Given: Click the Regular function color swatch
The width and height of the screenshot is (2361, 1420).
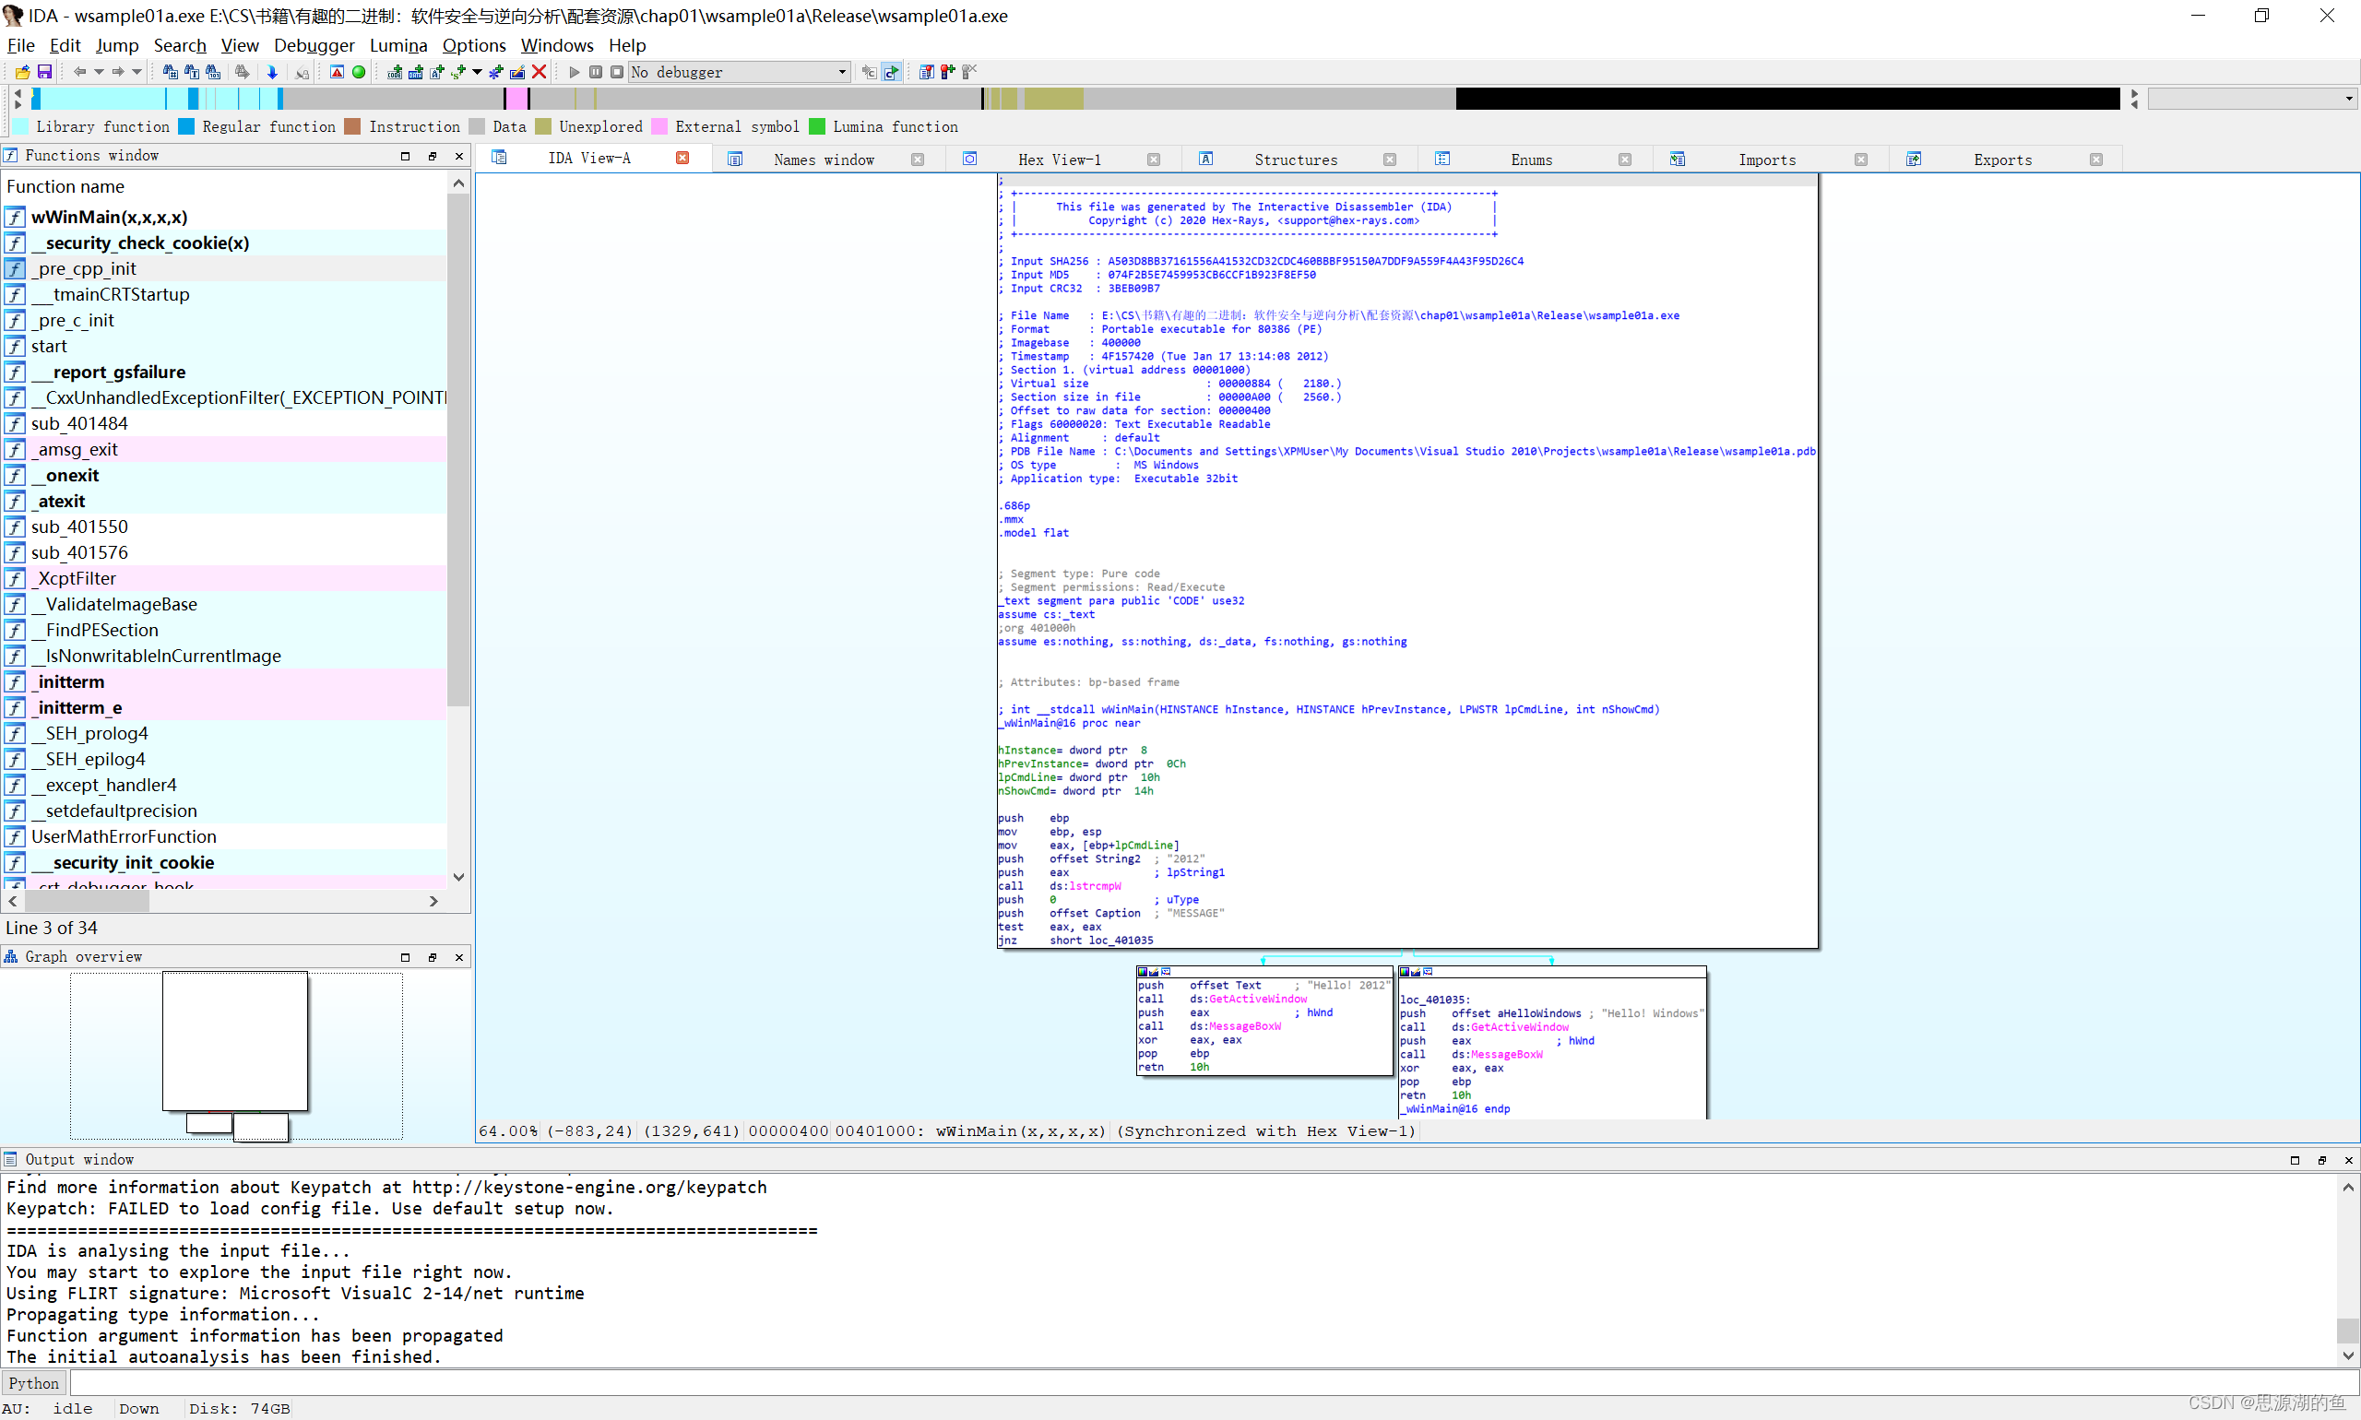Looking at the screenshot, I should pos(186,126).
